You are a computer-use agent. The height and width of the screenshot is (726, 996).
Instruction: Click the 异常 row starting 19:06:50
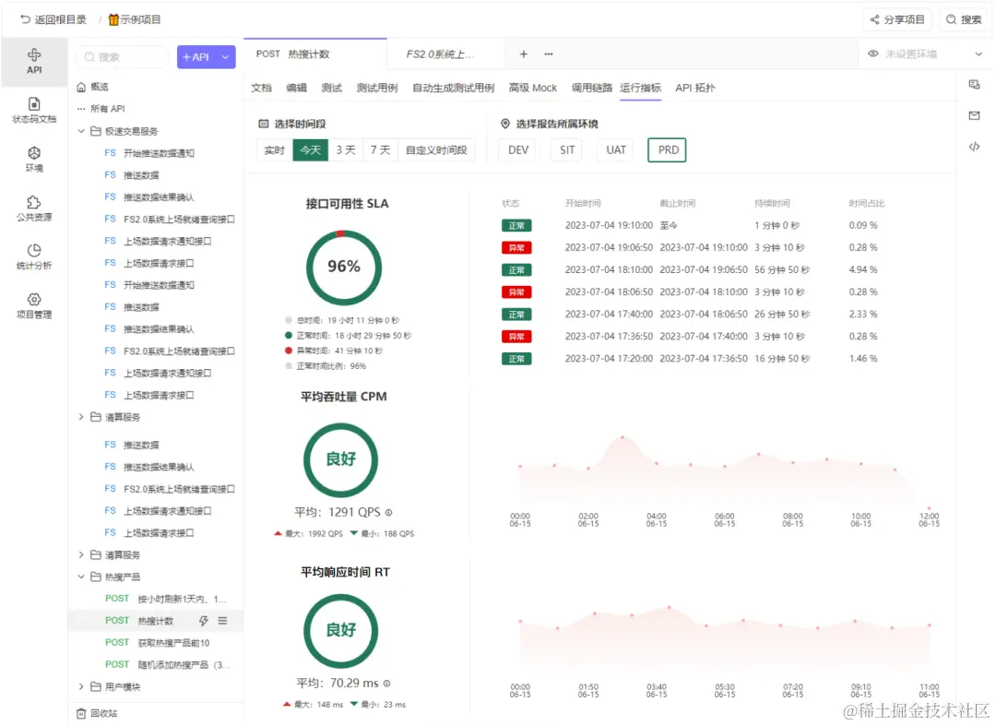(693, 248)
